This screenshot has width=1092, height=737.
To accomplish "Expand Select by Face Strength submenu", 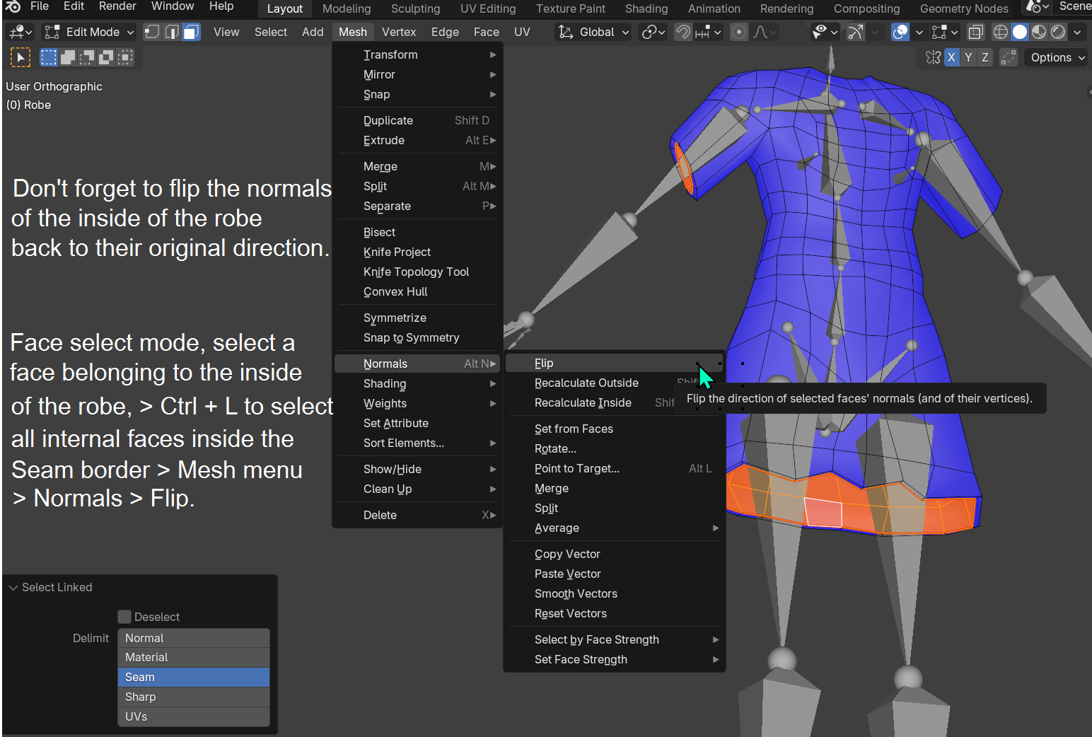I will click(x=615, y=639).
